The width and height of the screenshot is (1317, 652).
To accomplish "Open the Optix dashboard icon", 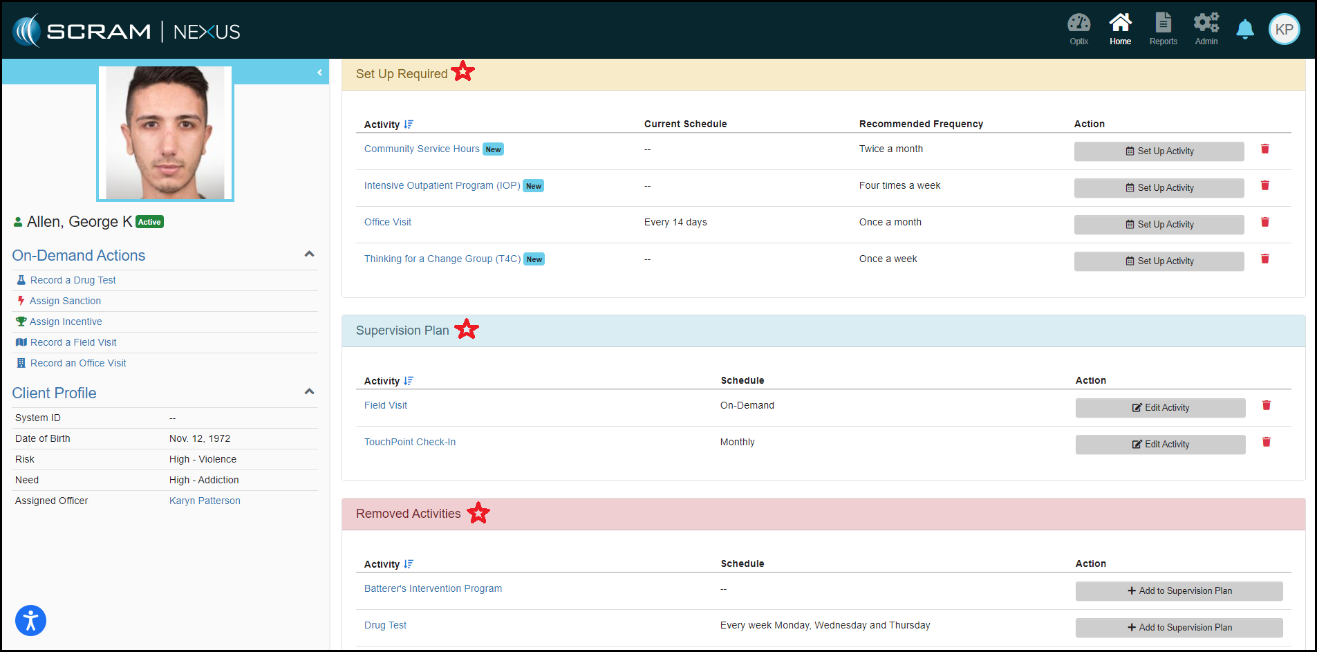I will pos(1078,29).
